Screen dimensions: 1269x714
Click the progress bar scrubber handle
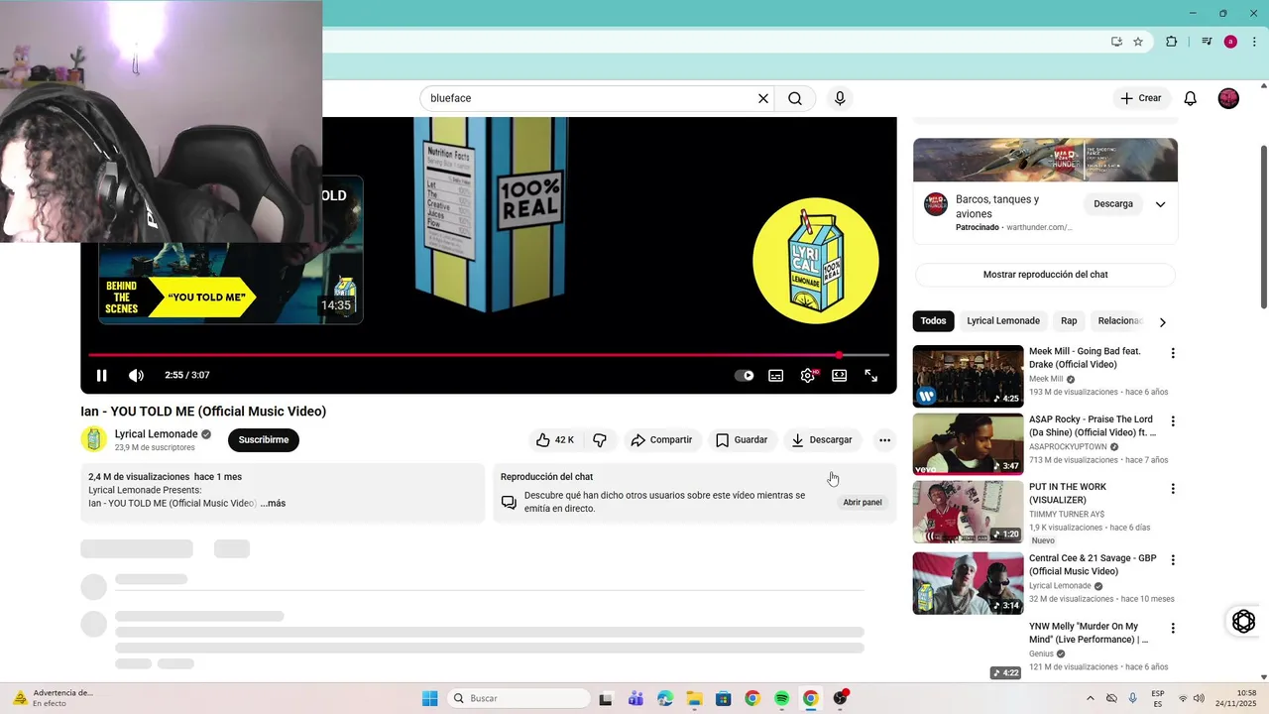click(x=840, y=354)
